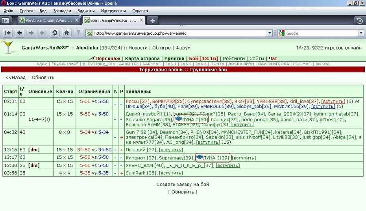Add a new tab with plus icon
This screenshot has height=211, width=366.
152,20
